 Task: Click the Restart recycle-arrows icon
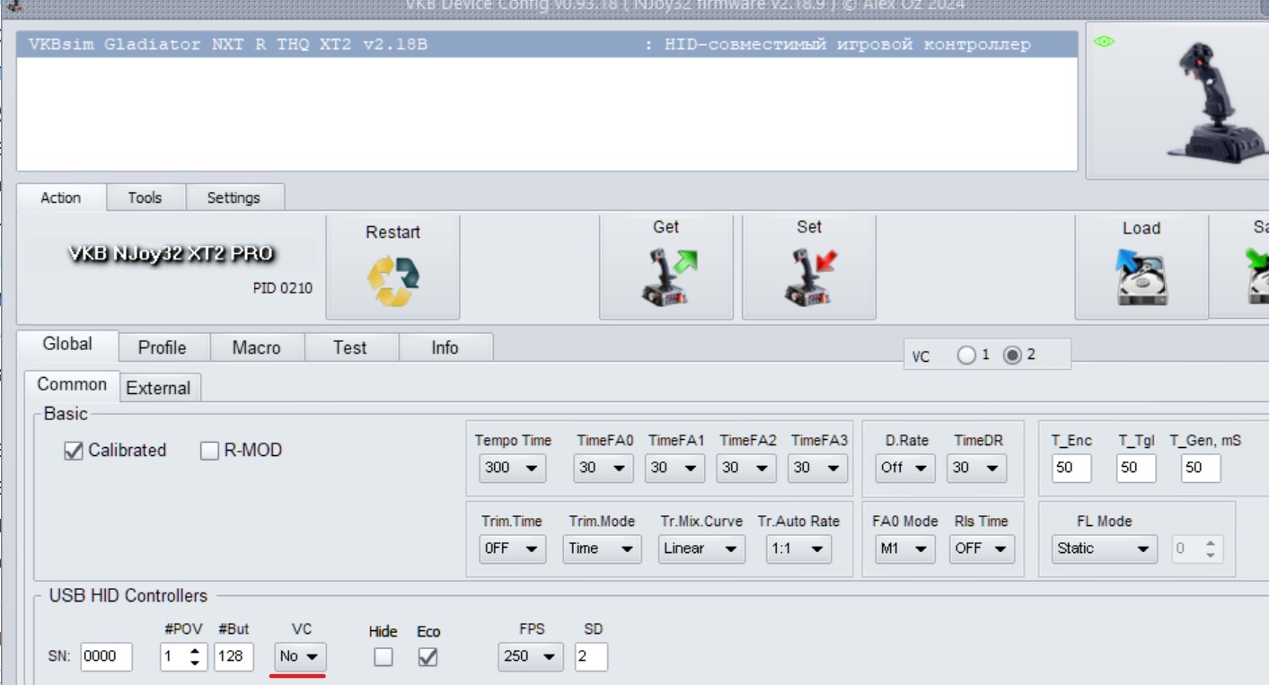click(x=392, y=281)
